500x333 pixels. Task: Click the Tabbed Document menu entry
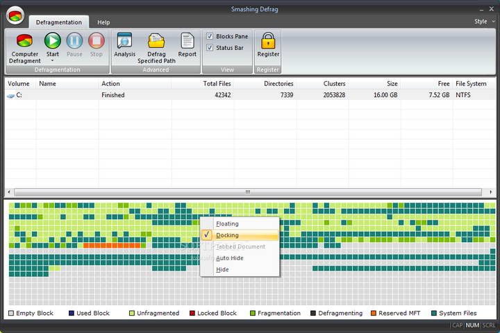[240, 247]
